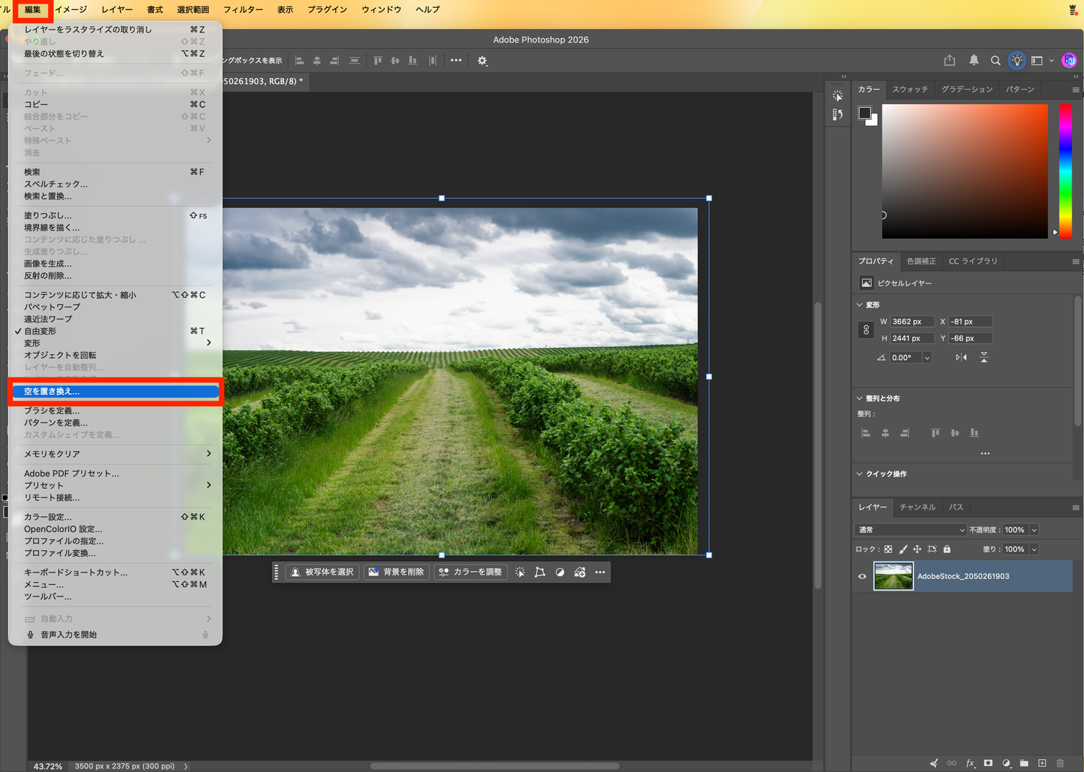Toggle the width-height link in 変形
The image size is (1084, 772).
(866, 330)
